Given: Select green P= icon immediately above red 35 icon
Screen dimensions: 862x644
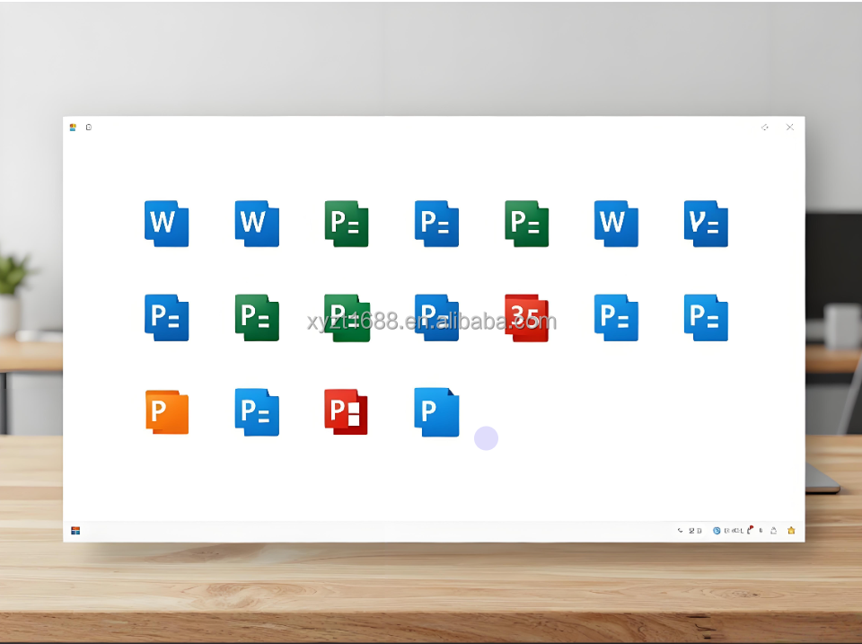Looking at the screenshot, I should [x=527, y=224].
